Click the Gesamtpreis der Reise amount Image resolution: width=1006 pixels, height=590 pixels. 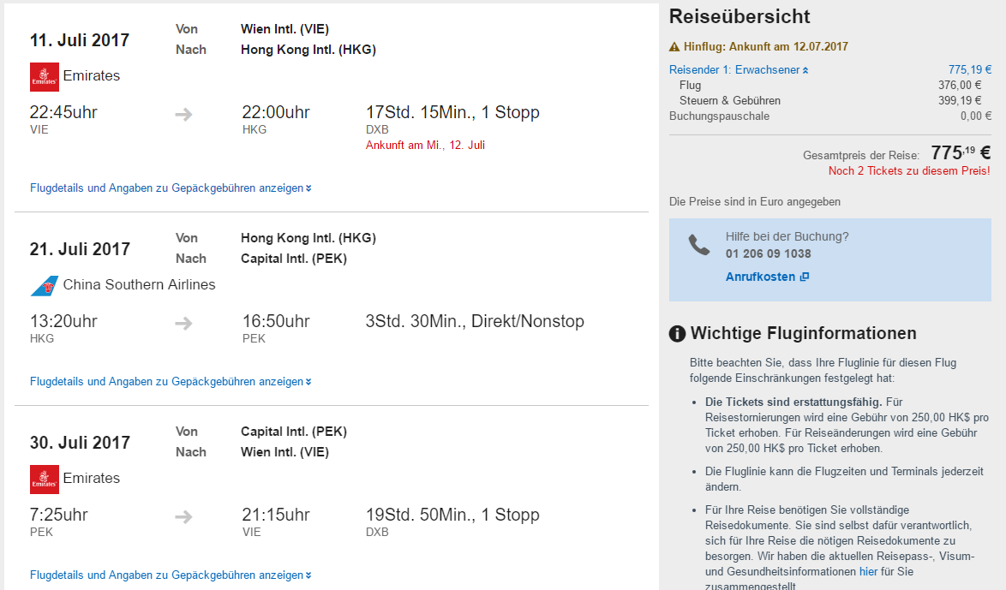(x=960, y=153)
